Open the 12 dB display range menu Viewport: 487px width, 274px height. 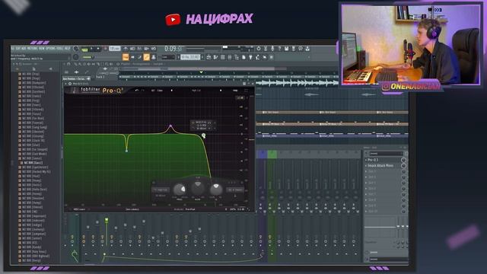coord(240,97)
